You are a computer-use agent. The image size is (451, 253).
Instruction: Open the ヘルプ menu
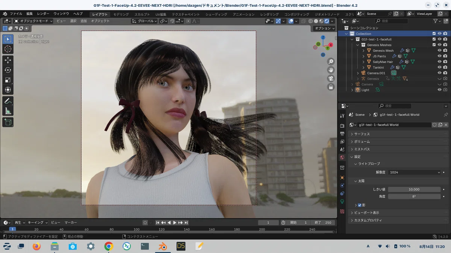pos(78,14)
